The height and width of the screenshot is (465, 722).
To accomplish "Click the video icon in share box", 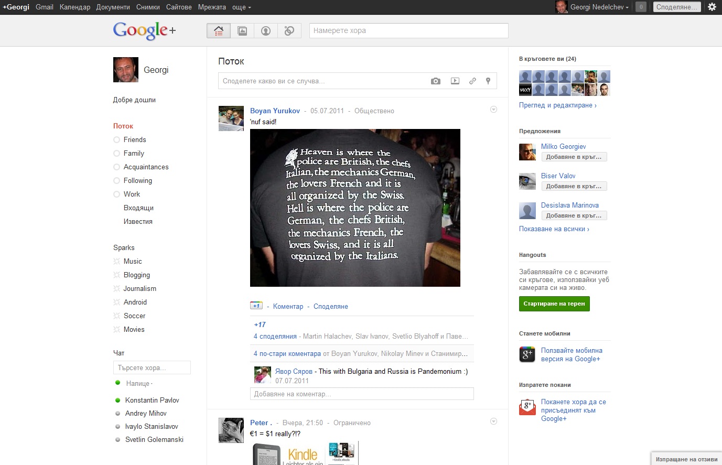I will pyautogui.click(x=455, y=81).
